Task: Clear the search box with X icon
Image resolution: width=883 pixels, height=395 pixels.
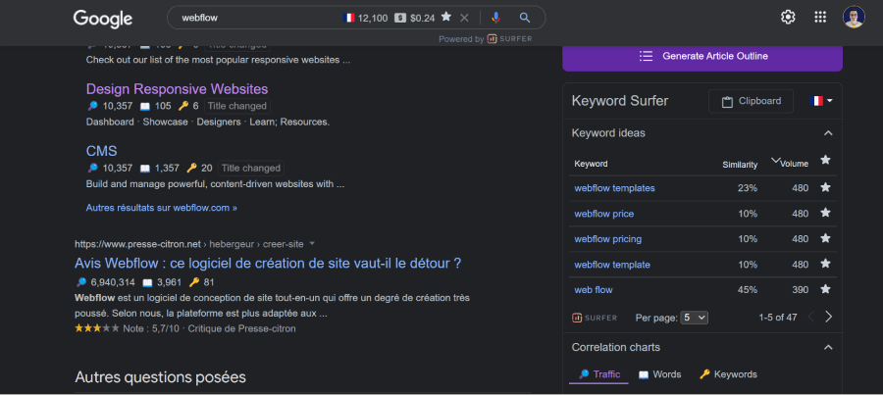Action: click(x=464, y=18)
